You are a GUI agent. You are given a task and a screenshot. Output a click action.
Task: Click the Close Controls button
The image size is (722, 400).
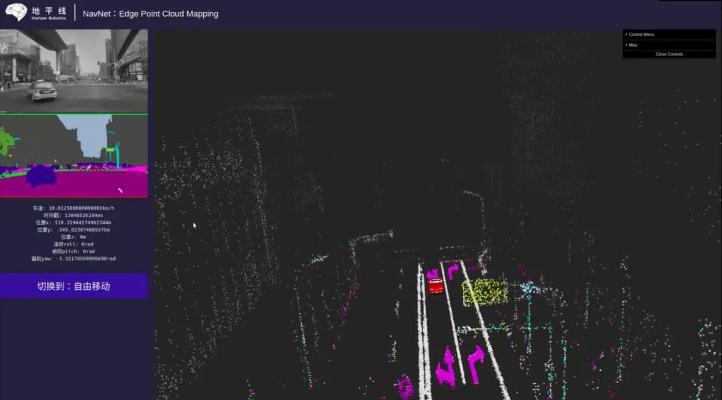(669, 54)
